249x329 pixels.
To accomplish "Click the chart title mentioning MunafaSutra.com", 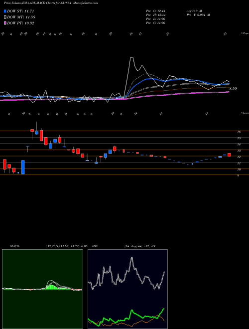I will pyautogui.click(x=51, y=3).
